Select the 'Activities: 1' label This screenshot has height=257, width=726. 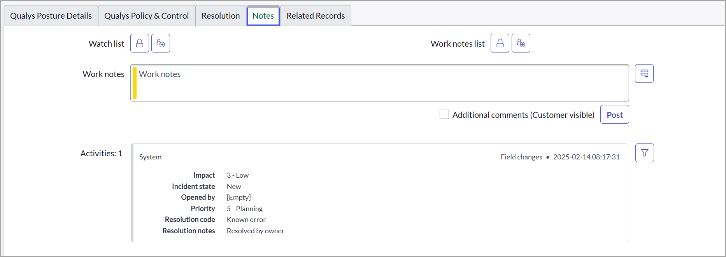point(101,154)
